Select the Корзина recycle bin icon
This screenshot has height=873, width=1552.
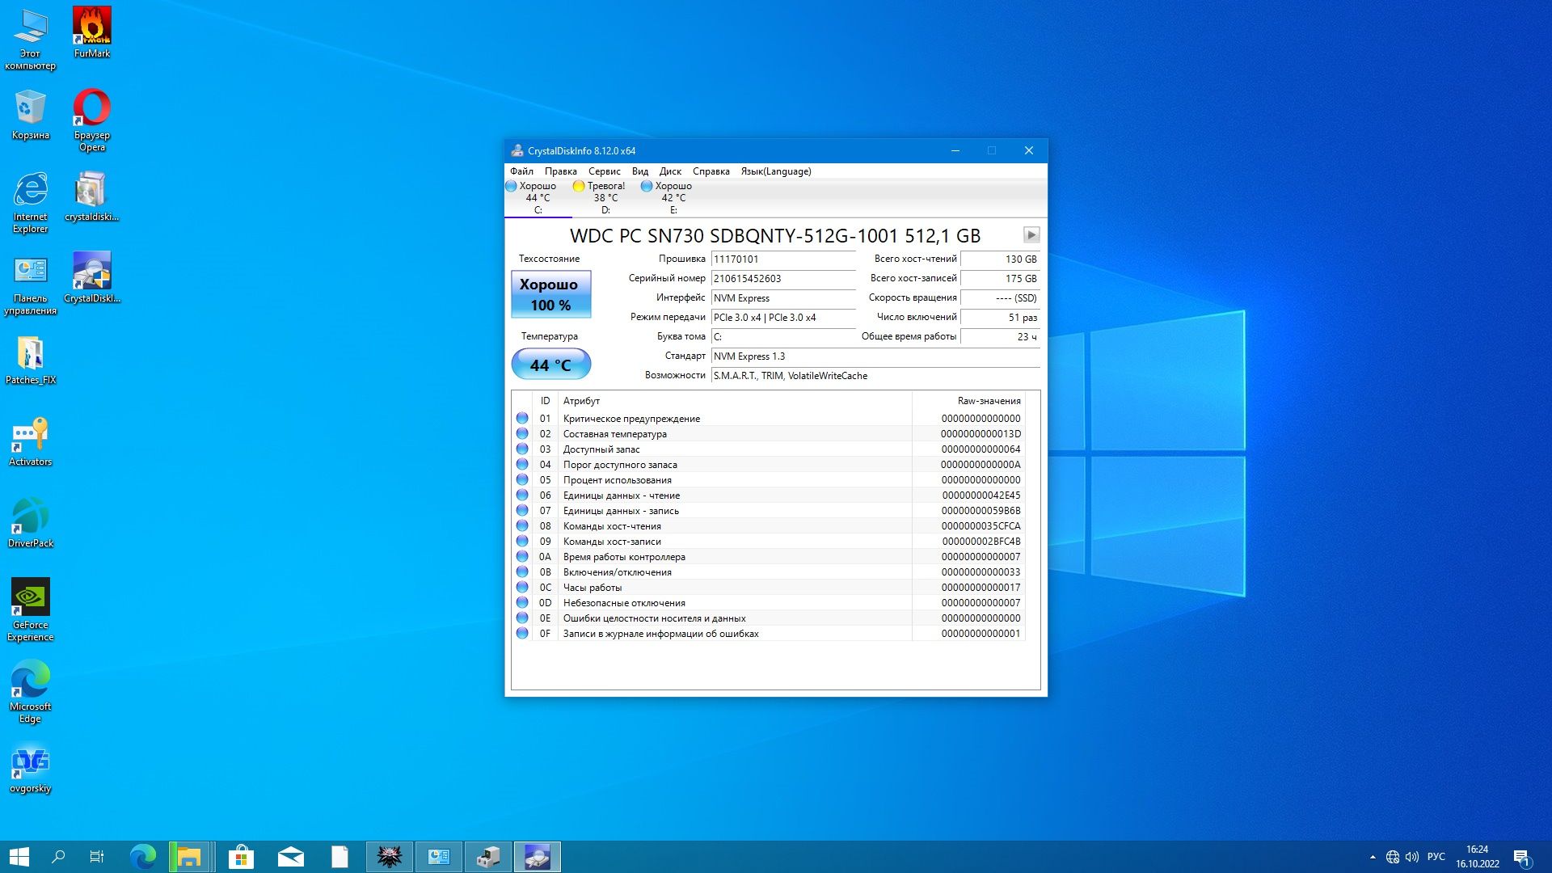coord(30,114)
